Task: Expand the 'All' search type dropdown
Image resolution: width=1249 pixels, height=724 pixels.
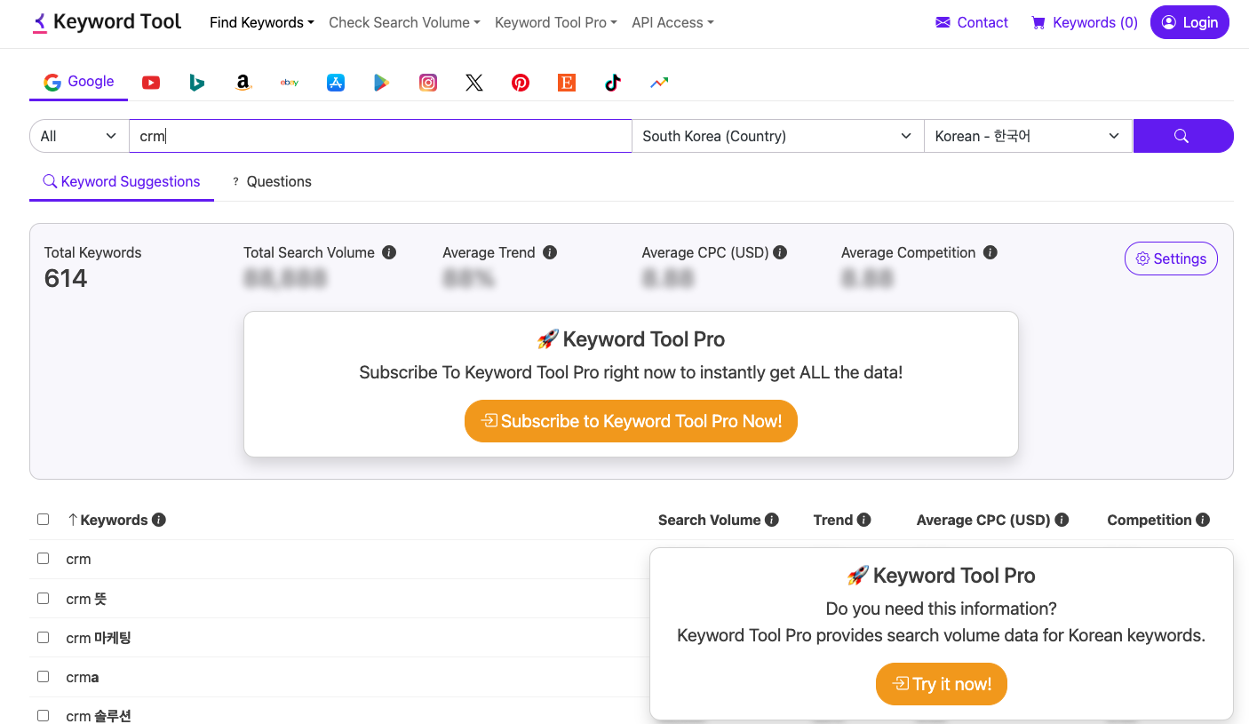Action: tap(77, 135)
